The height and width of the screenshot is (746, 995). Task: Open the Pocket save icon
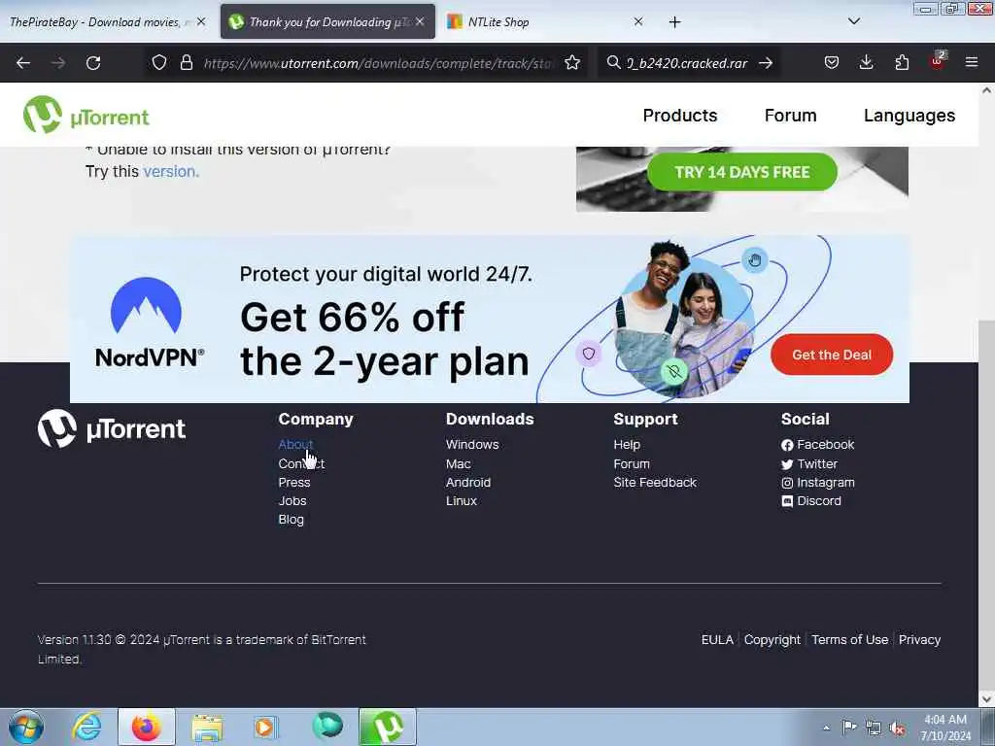pyautogui.click(x=832, y=63)
